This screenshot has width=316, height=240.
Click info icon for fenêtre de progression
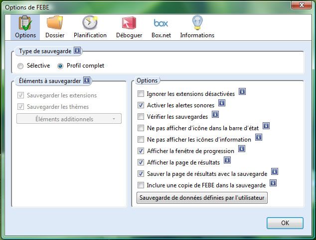click(242, 149)
